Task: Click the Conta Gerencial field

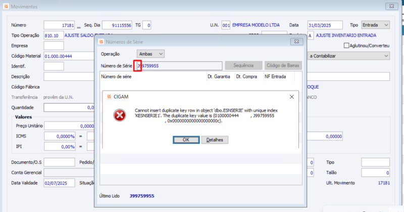Action: pos(69,173)
